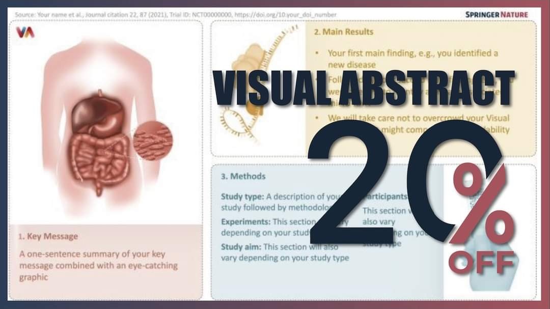Click the red percent sign
Image resolution: width=550 pixels, height=309 pixels.
(x=482, y=204)
